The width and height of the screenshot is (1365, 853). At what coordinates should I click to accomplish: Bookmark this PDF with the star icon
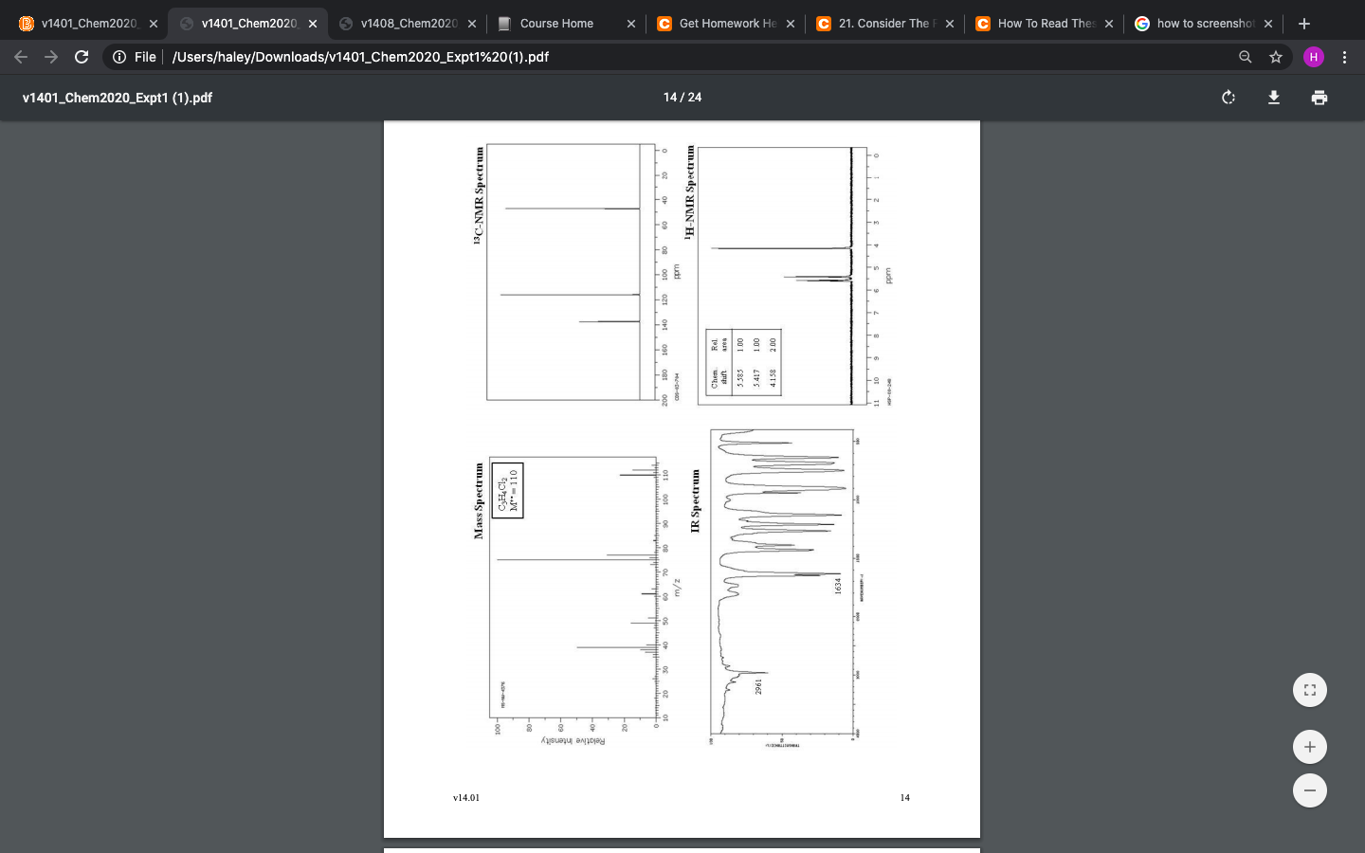1275,57
